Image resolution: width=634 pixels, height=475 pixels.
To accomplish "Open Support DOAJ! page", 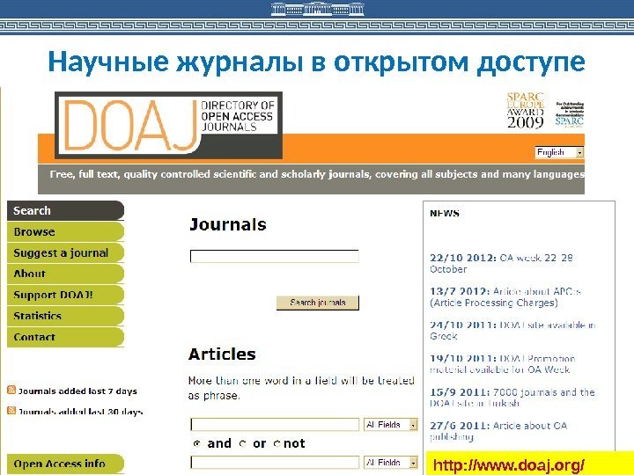I will click(65, 295).
